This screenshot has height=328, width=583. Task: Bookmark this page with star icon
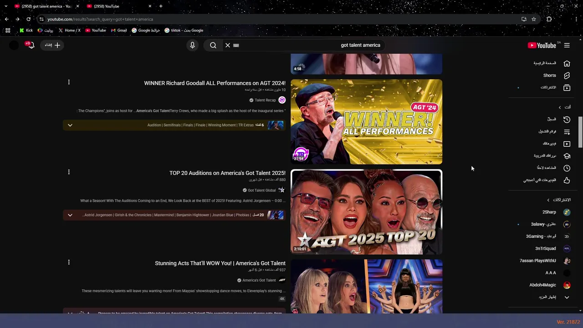[x=534, y=19]
